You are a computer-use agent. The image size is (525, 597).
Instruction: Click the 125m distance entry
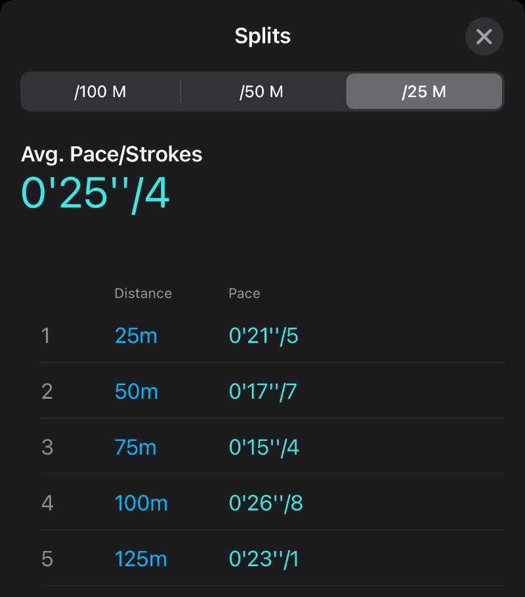click(x=140, y=559)
